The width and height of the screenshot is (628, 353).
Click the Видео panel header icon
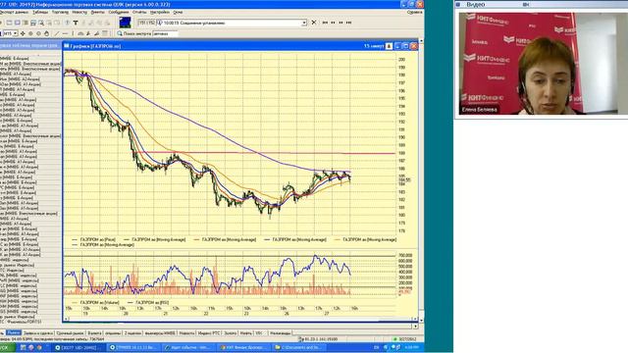click(x=458, y=4)
